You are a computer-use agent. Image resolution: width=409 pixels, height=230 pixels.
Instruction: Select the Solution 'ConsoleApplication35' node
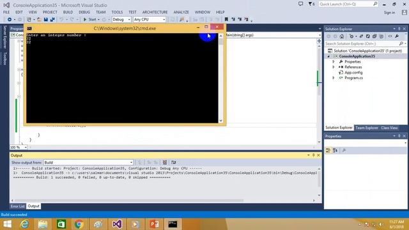[x=365, y=51]
